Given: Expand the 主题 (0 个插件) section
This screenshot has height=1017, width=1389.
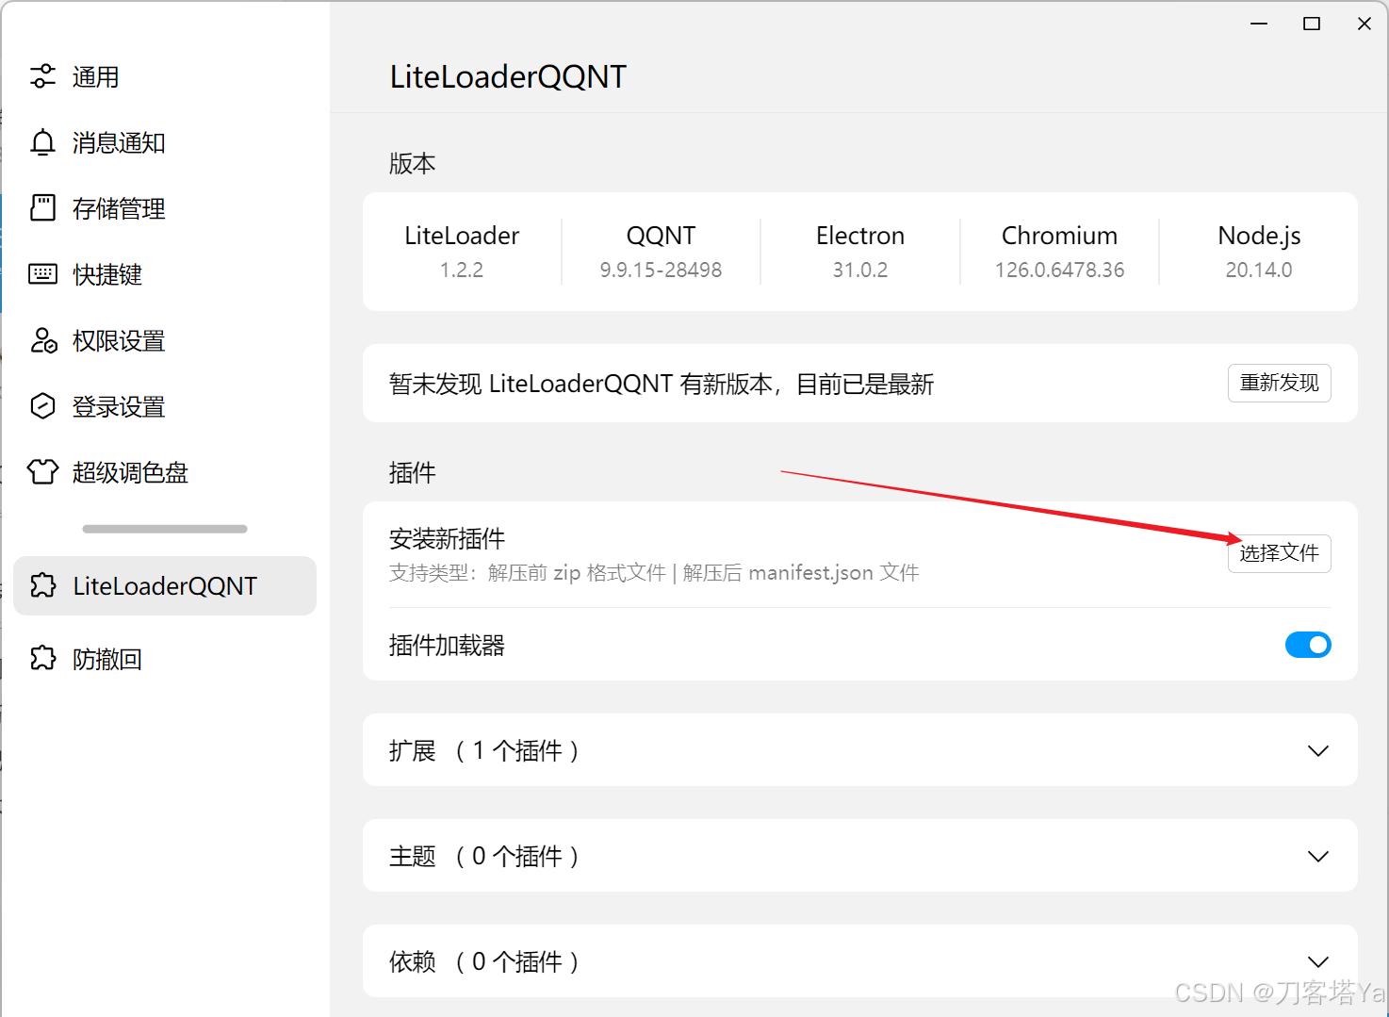Looking at the screenshot, I should coord(860,856).
